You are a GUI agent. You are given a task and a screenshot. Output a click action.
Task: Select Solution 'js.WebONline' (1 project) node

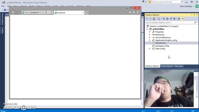coord(164,26)
